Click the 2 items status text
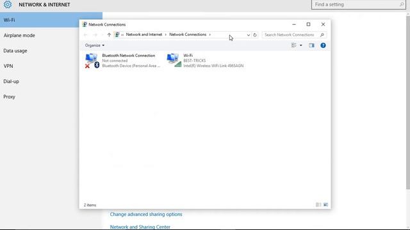This screenshot has width=410, height=230. pyautogui.click(x=90, y=205)
